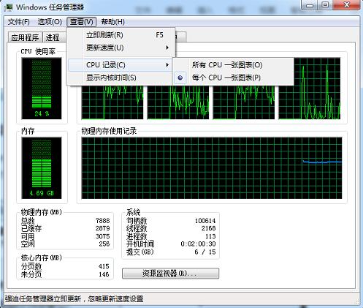The width and height of the screenshot is (363, 308).
Task: Click the 资源监视器(R)... button
Action: coord(170,273)
